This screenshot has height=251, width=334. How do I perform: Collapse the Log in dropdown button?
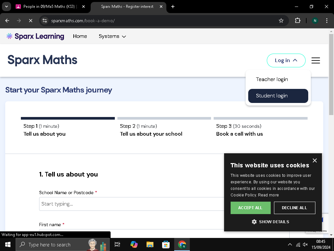[x=286, y=60]
